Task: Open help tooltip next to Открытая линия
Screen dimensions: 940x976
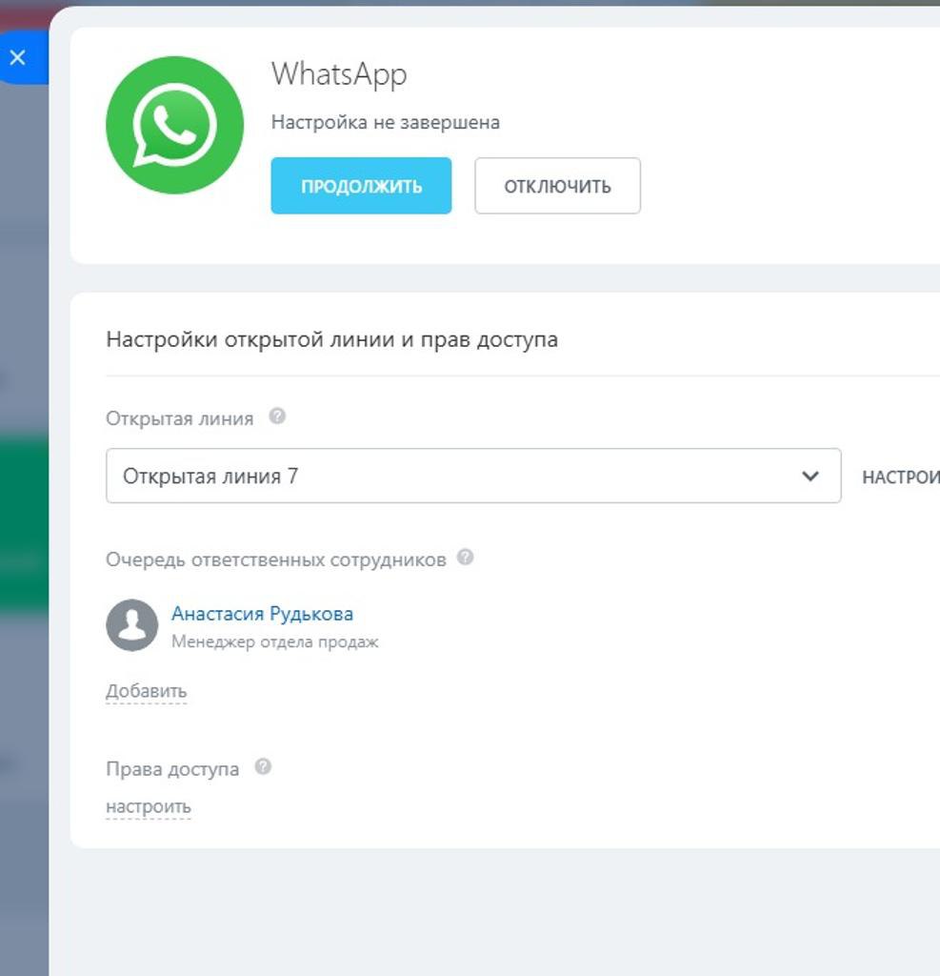Action: coord(277,417)
